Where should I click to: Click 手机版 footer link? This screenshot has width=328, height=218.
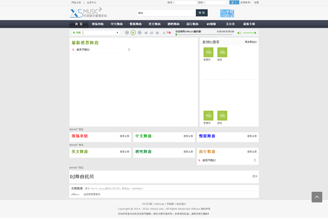(170, 204)
